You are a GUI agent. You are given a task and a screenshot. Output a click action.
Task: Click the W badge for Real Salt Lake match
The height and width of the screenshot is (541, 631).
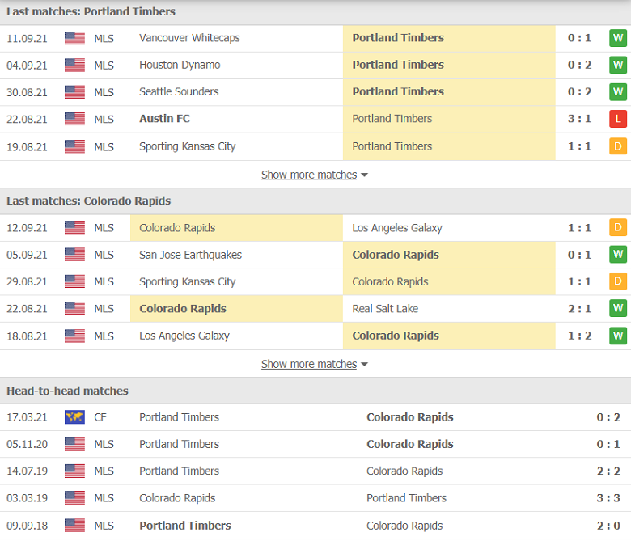point(618,309)
